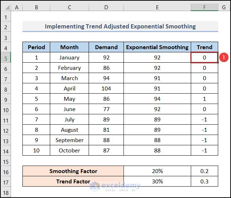Click the Demand header cell
The image size is (231, 198).
106,47
